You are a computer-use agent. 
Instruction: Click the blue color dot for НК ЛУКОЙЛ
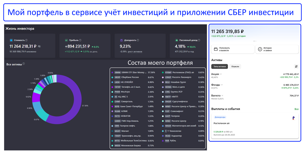112,82
